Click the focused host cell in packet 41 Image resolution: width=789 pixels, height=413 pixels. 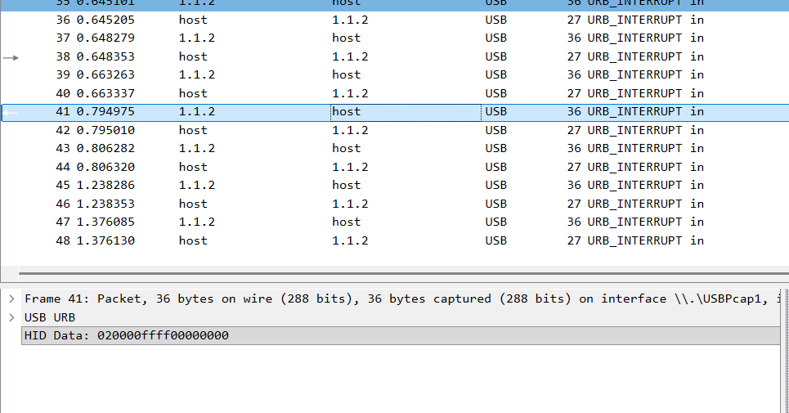[405, 112]
